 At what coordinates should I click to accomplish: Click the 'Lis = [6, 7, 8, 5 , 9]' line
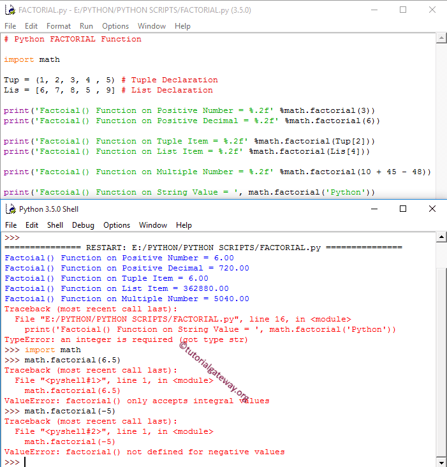click(x=108, y=90)
